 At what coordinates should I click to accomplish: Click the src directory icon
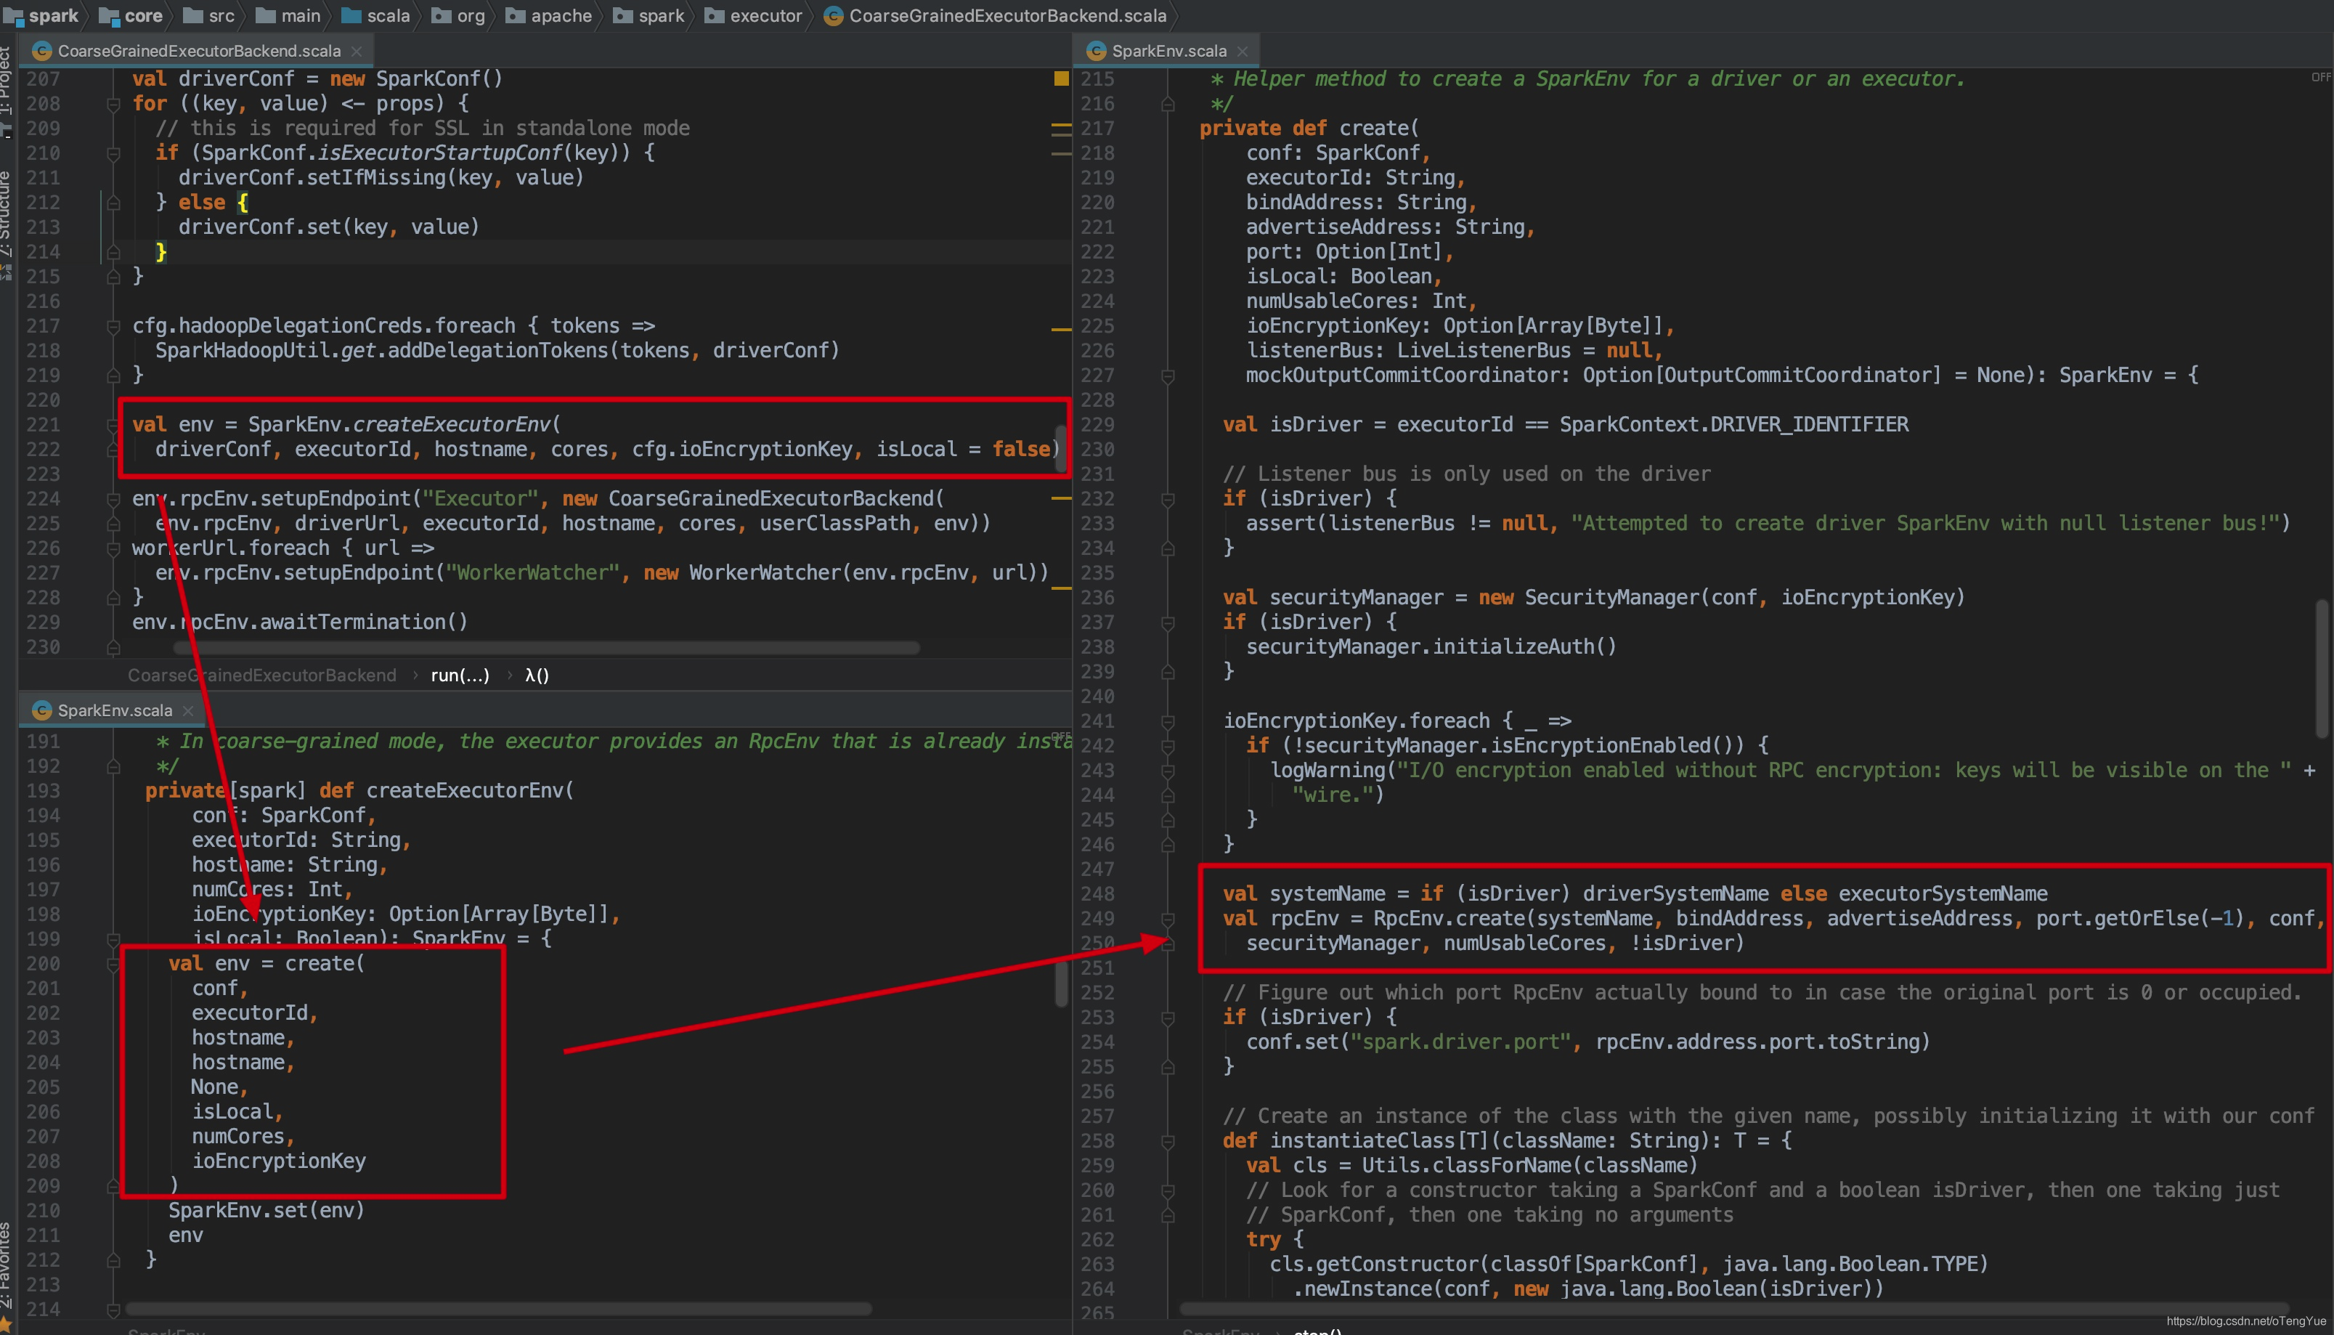(x=194, y=15)
